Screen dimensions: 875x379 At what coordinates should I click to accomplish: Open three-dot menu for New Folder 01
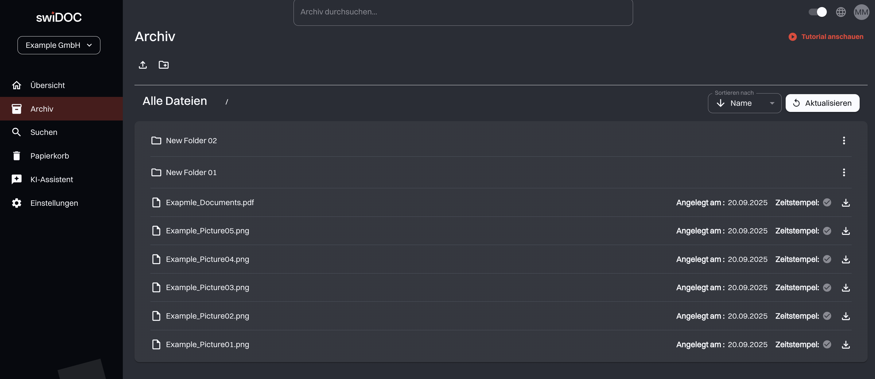844,172
